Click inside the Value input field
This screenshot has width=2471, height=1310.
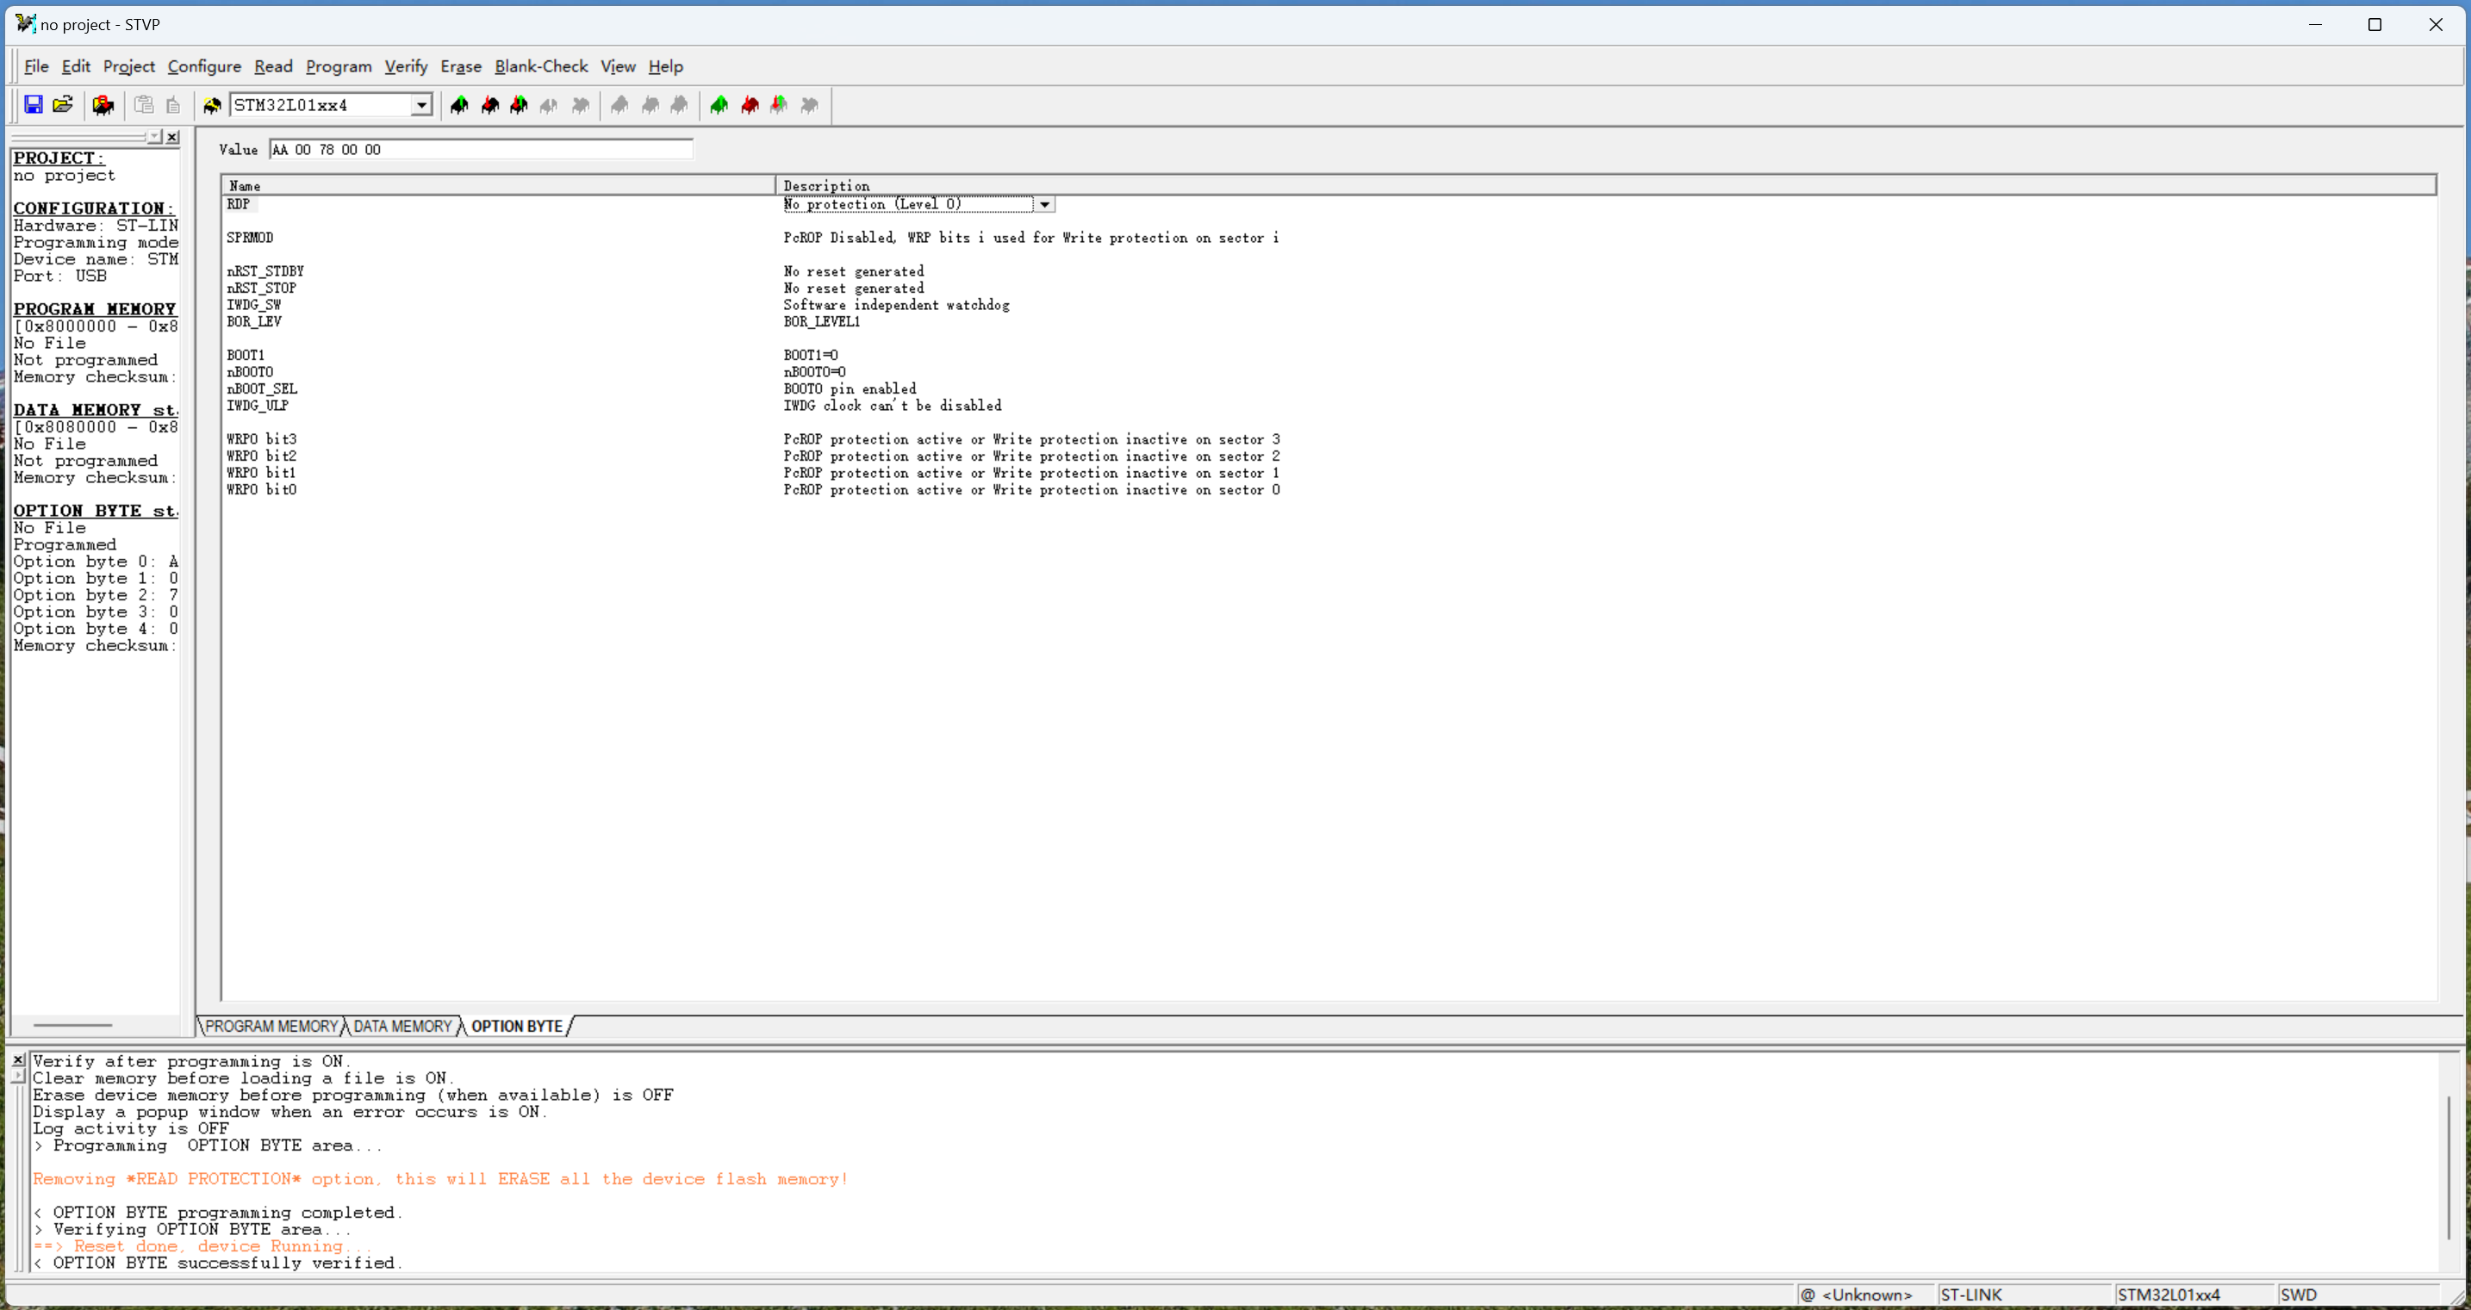point(480,149)
